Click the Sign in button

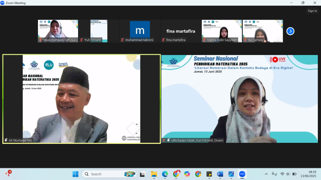click(312, 11)
